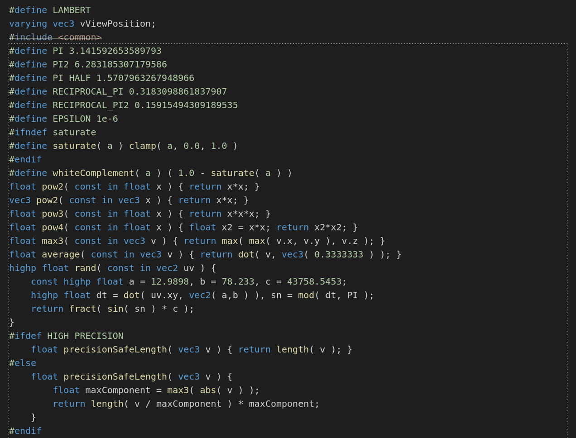
Task: Click 'maxComponent' in the float declaration
Action: 118,390
